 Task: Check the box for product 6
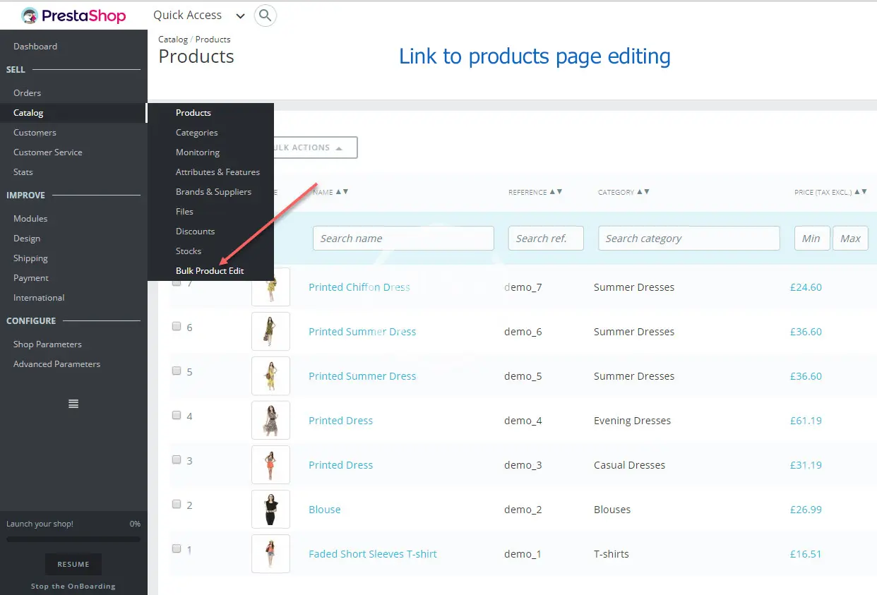tap(177, 327)
